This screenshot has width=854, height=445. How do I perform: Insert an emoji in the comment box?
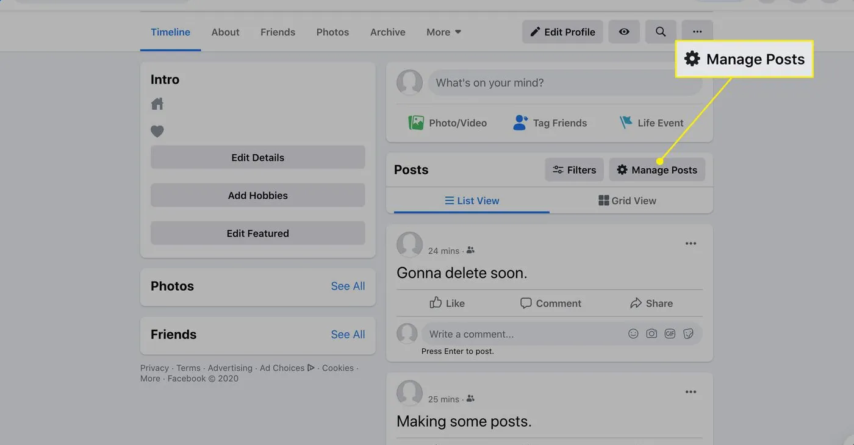633,333
